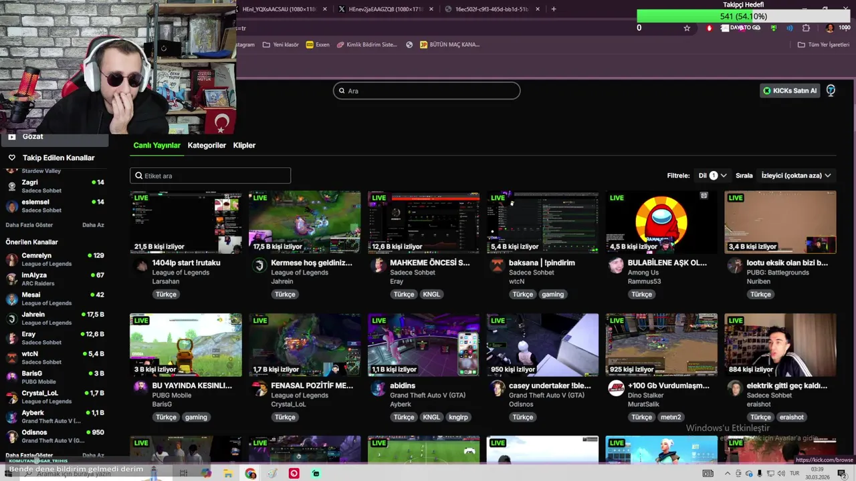Bookmark this page with the star icon
856x481 pixels.
[687, 28]
